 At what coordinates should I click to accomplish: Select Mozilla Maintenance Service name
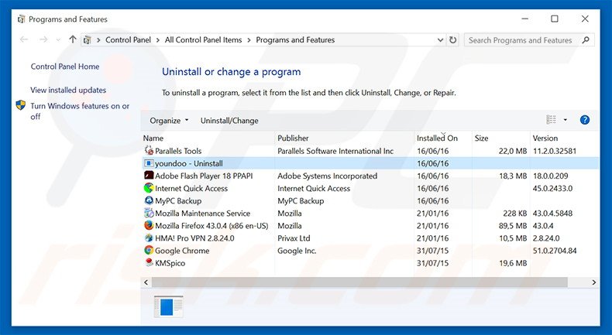coord(202,214)
